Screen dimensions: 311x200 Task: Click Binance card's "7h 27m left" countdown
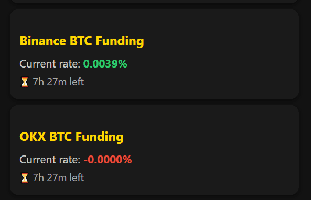click(58, 82)
